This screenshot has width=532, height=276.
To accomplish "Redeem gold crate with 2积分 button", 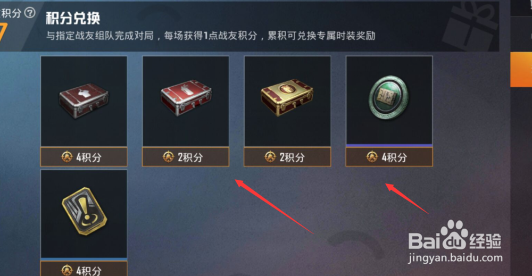I will tap(287, 157).
